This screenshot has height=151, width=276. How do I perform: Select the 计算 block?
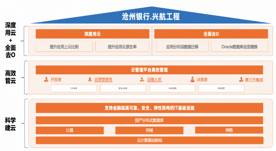[70, 130]
